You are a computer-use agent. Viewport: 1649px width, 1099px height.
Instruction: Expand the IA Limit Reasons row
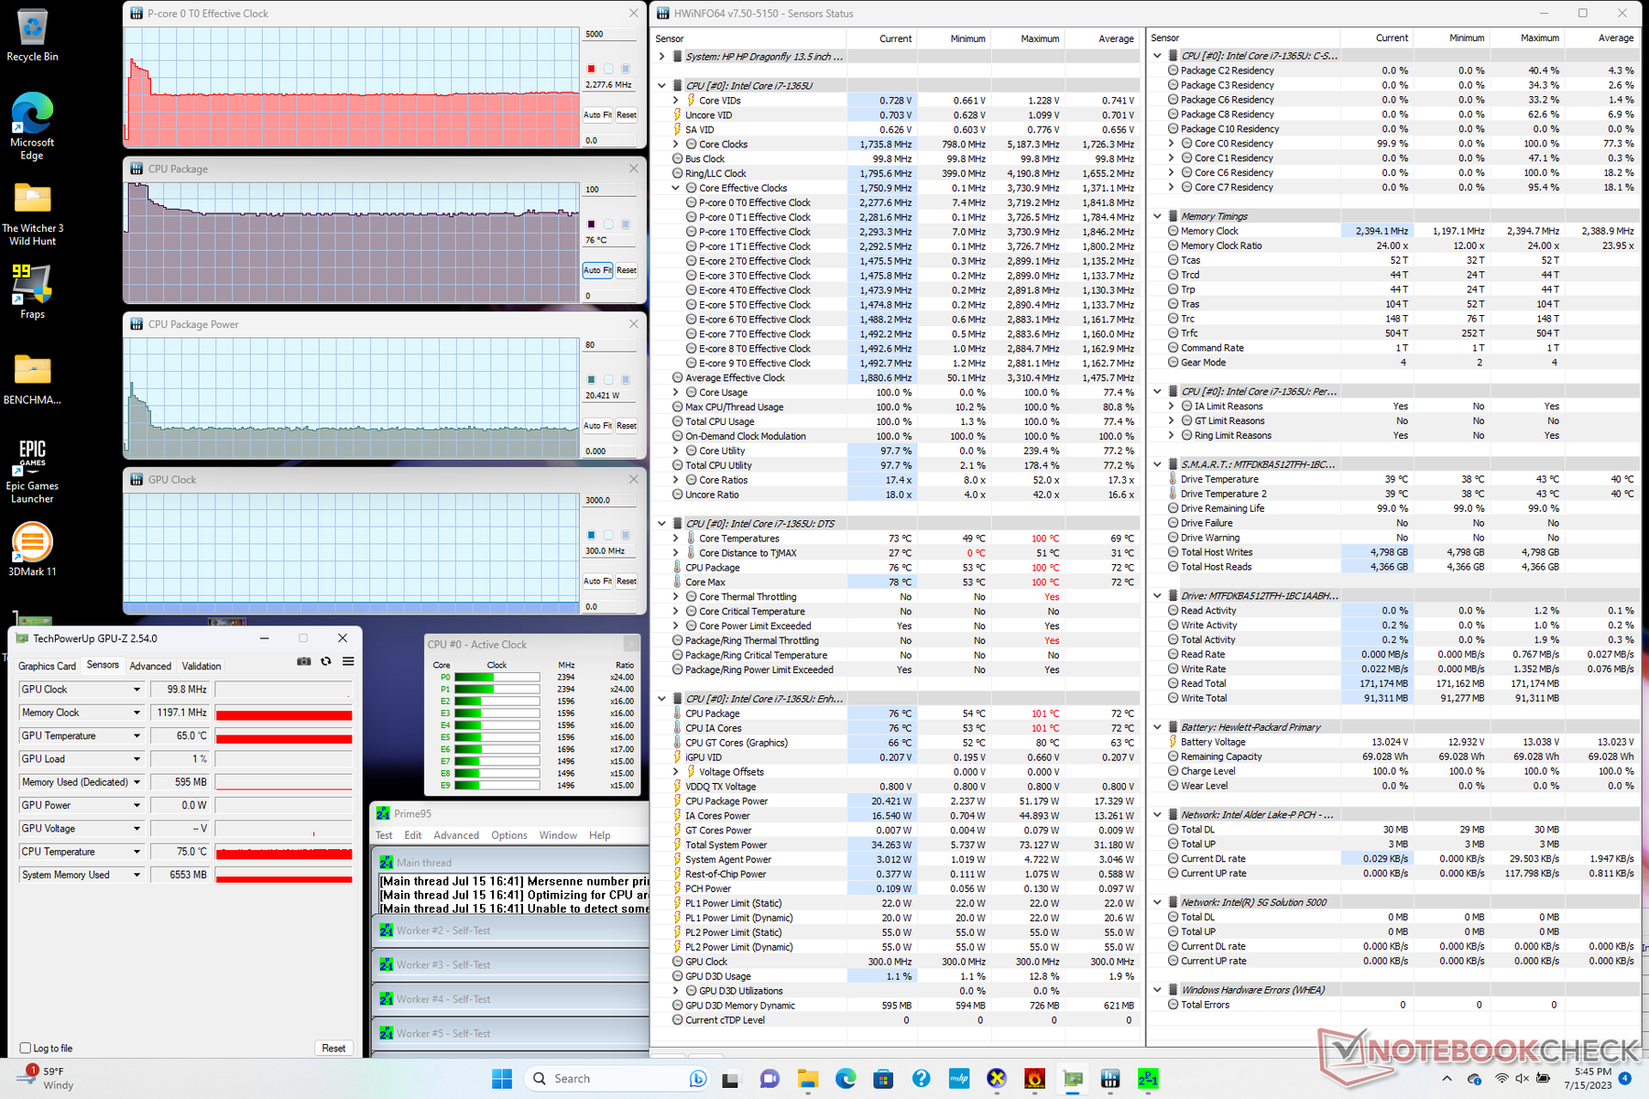[1171, 407]
